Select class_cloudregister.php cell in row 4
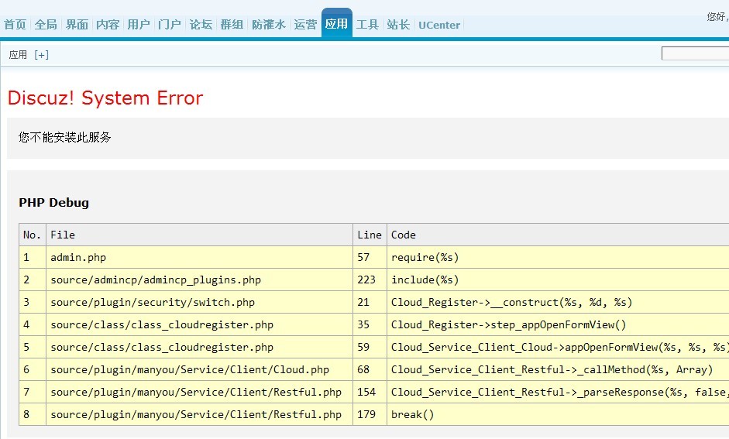This screenshot has width=729, height=439. click(x=199, y=324)
